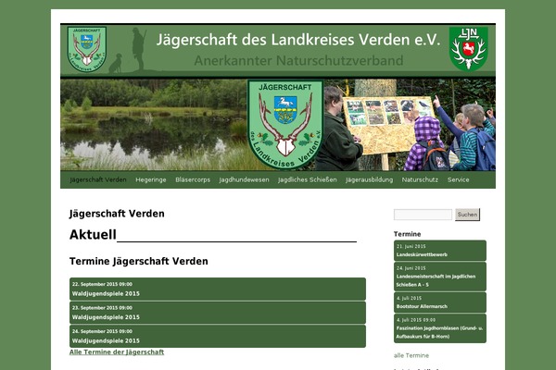Click the pond landscape photo in banner
Viewport: 556px width, 370px height.
pyautogui.click(x=154, y=125)
